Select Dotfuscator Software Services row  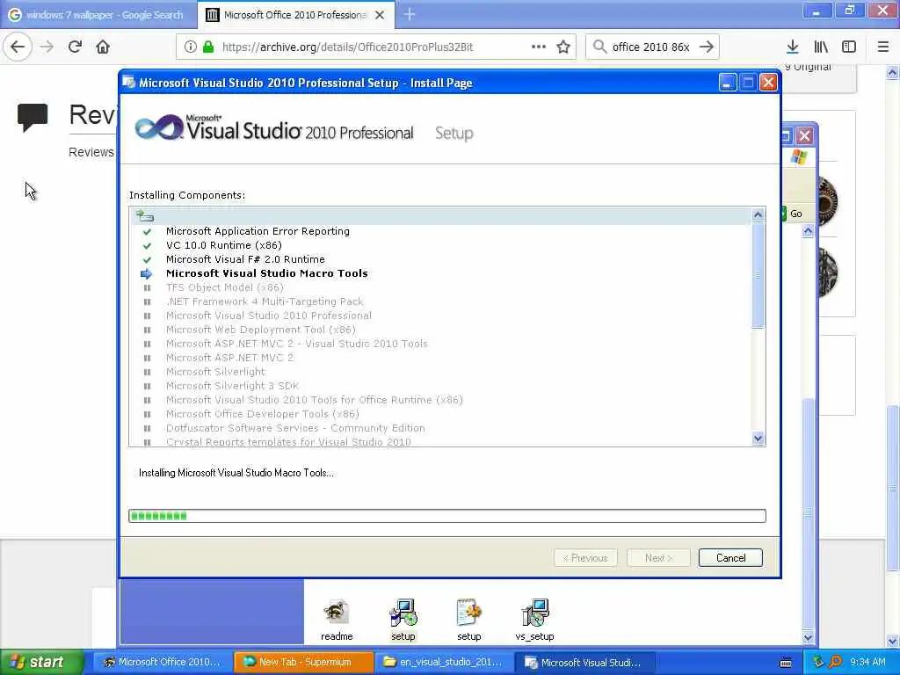(x=295, y=428)
